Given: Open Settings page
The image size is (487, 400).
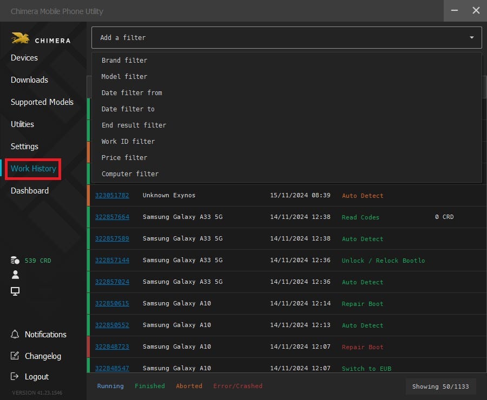Looking at the screenshot, I should point(24,146).
